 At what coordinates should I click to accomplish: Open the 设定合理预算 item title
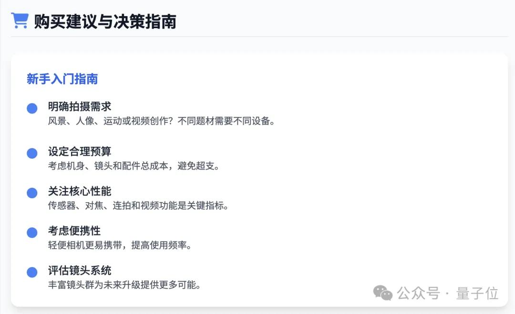[x=80, y=152]
